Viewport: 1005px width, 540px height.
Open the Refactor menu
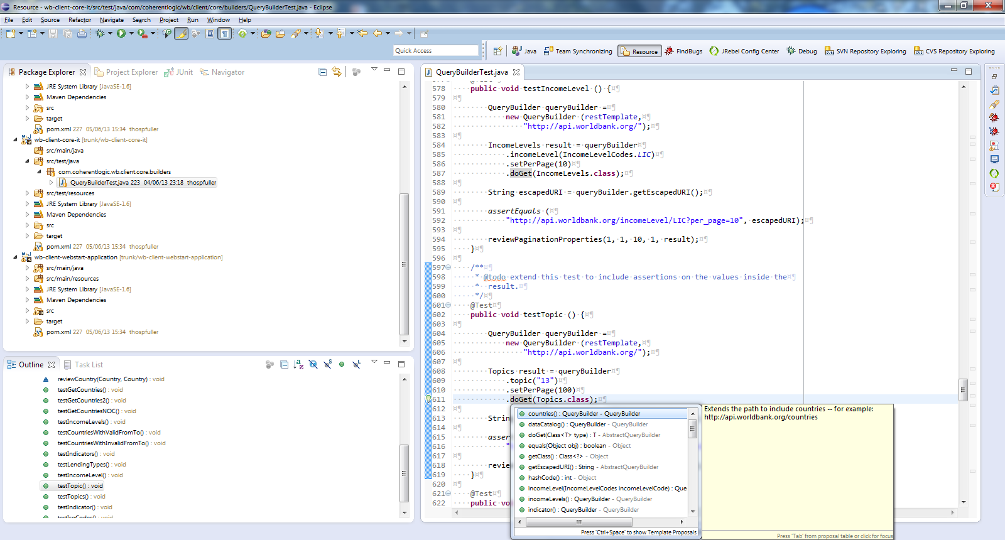tap(79, 20)
